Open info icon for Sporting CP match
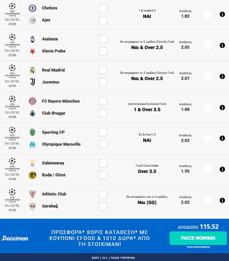This screenshot has width=229, height=261. point(222,138)
